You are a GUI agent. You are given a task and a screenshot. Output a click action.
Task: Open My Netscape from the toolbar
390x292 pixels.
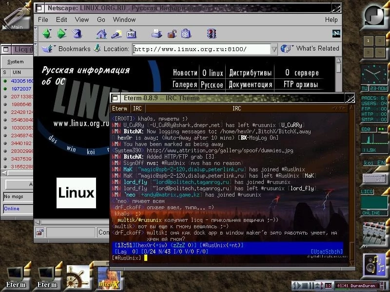click(131, 34)
